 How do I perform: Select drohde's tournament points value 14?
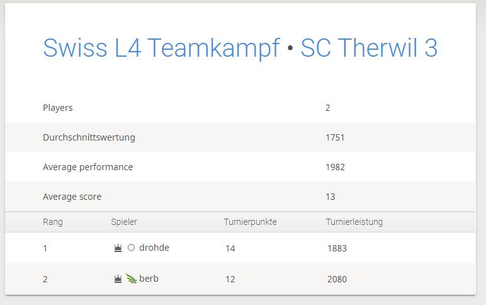click(x=230, y=248)
